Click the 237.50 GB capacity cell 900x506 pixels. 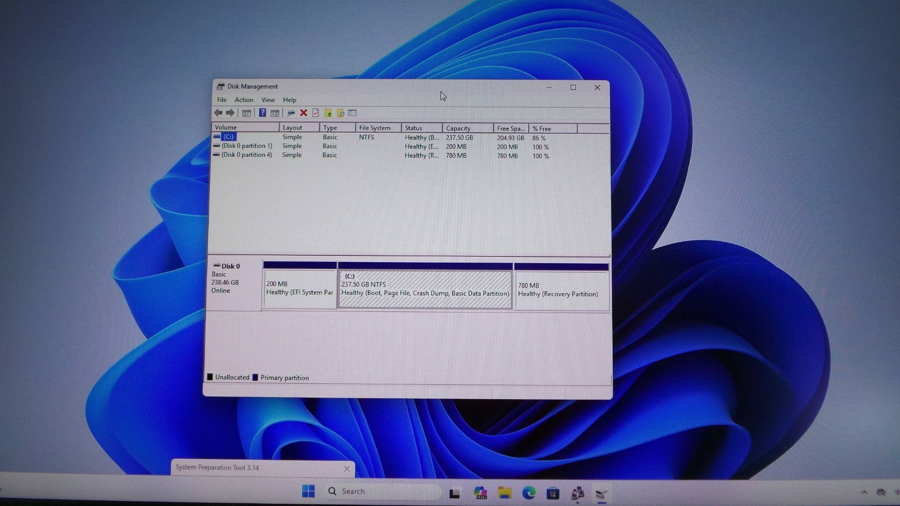click(x=460, y=138)
